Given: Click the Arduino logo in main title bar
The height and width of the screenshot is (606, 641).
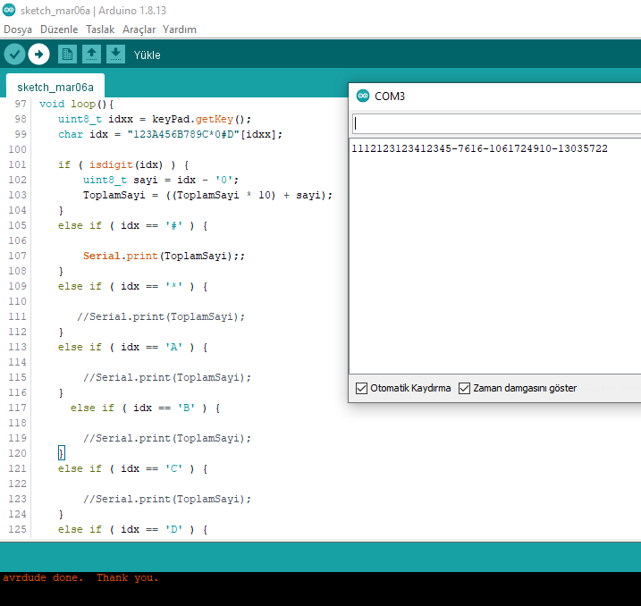Looking at the screenshot, I should point(8,9).
